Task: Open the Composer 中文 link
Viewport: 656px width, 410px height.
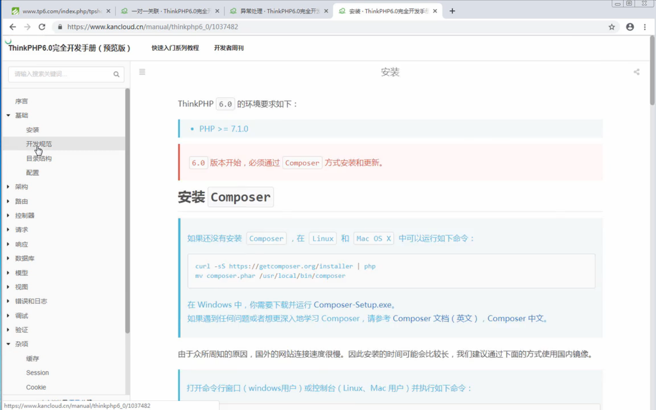Action: pos(515,318)
